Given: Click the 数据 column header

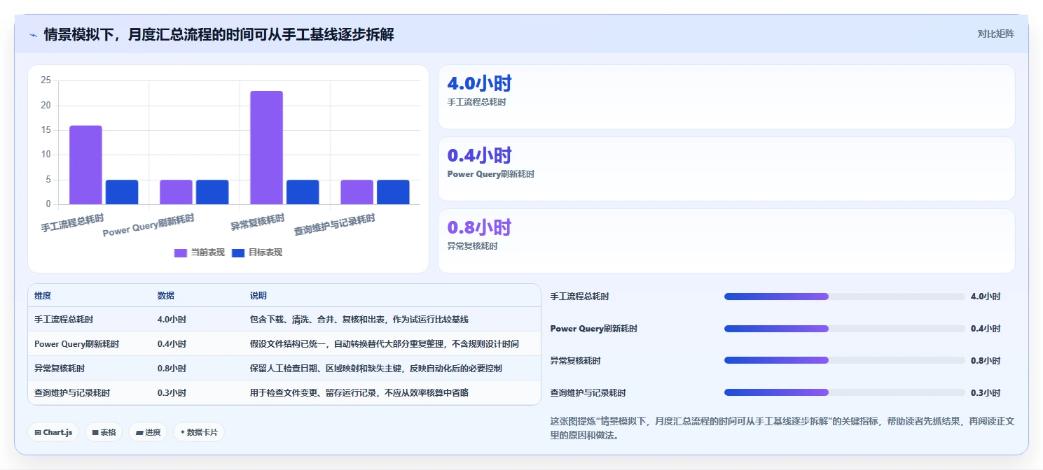Looking at the screenshot, I should coord(166,296).
